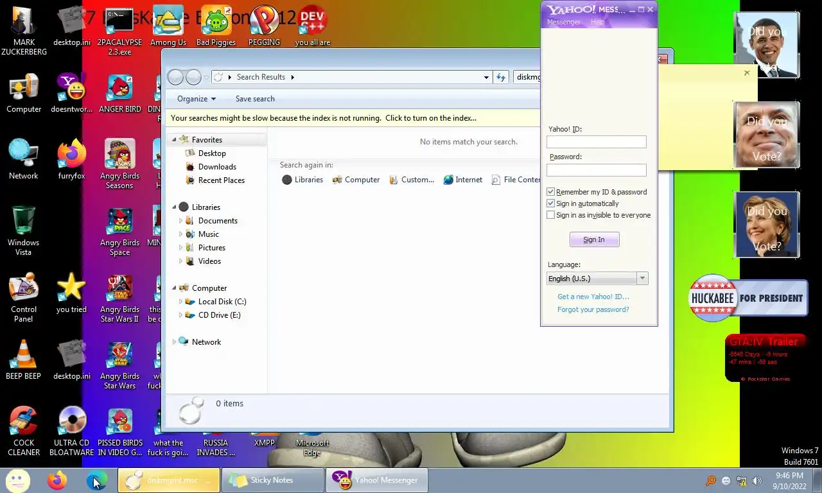The height and width of the screenshot is (493, 822).
Task: Click the volume speaker tray icon
Action: click(x=757, y=481)
